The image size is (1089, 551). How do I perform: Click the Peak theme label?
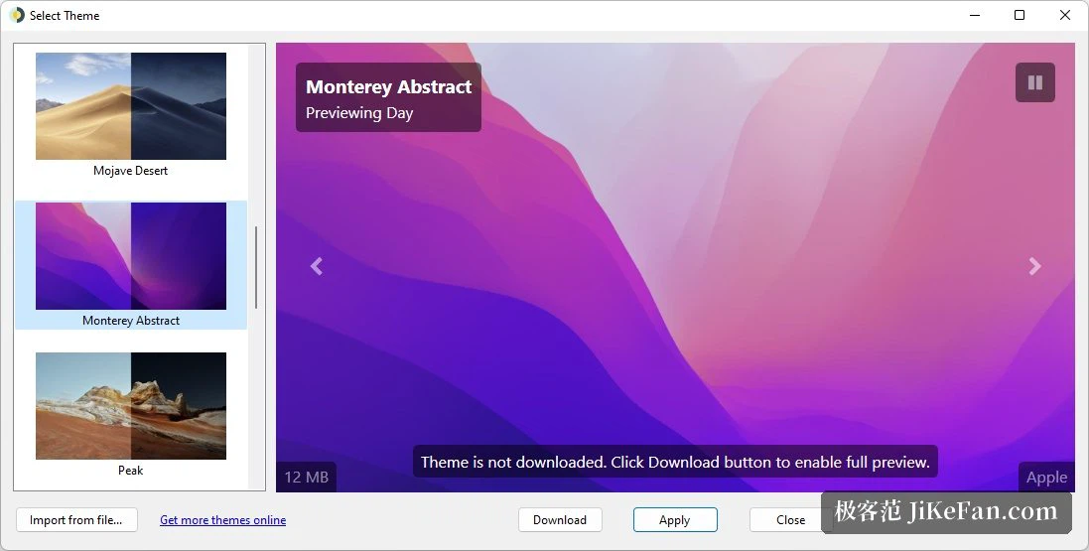(x=131, y=471)
